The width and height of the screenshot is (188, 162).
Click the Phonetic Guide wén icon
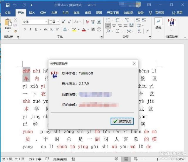[x=93, y=22]
